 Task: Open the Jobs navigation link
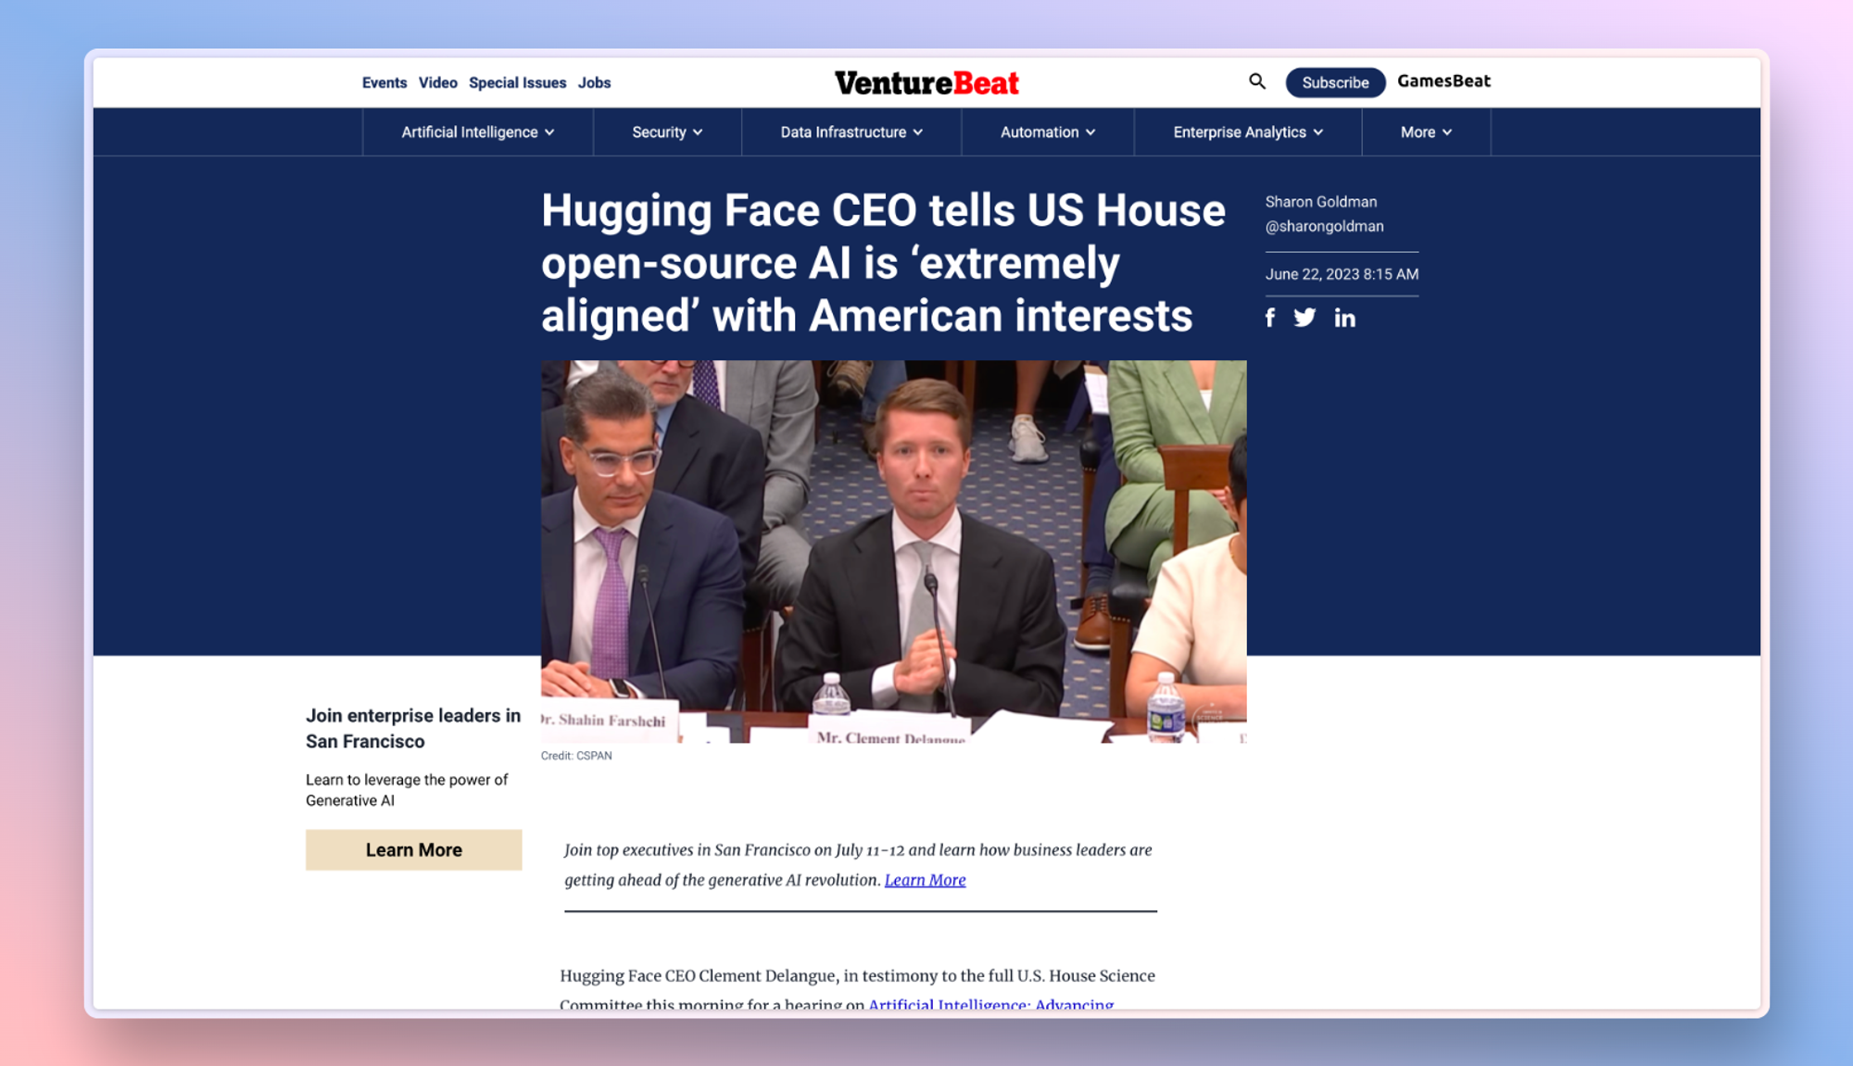point(594,82)
